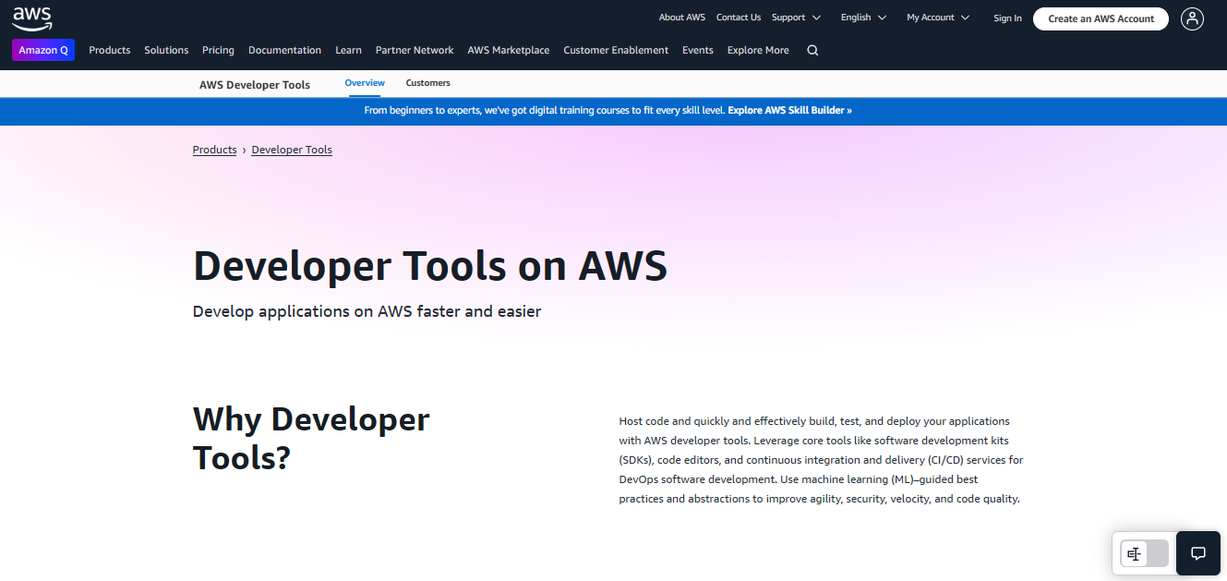The width and height of the screenshot is (1227, 581).
Task: Toggle the text selection switch
Action: (1144, 553)
